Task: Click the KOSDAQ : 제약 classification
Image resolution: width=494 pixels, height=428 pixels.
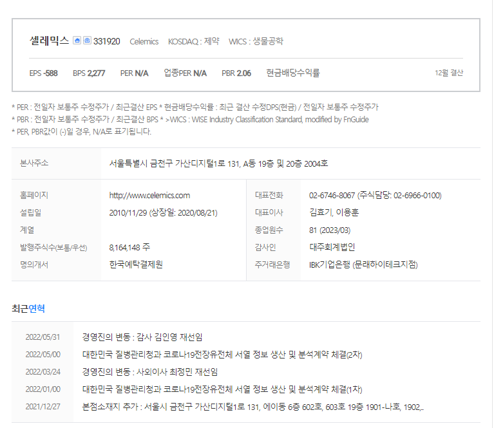Action: click(x=193, y=41)
